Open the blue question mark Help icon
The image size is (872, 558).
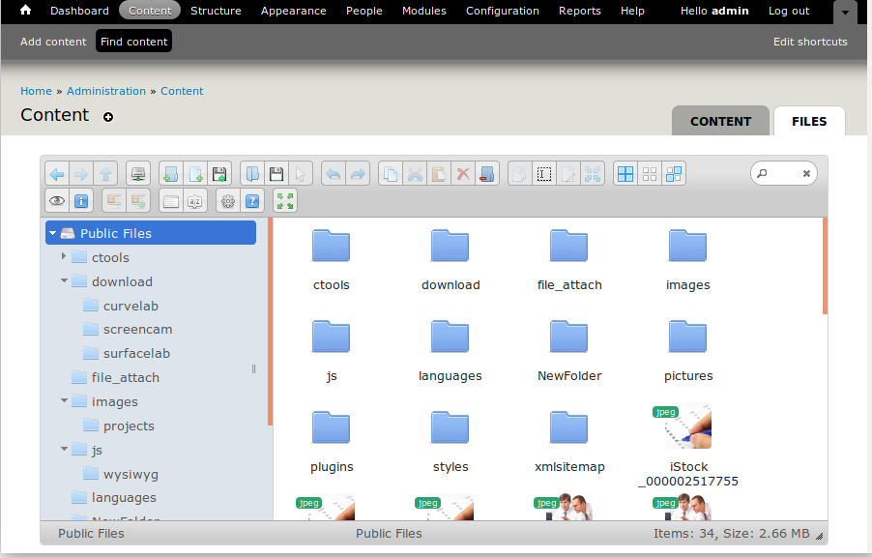[x=252, y=201]
